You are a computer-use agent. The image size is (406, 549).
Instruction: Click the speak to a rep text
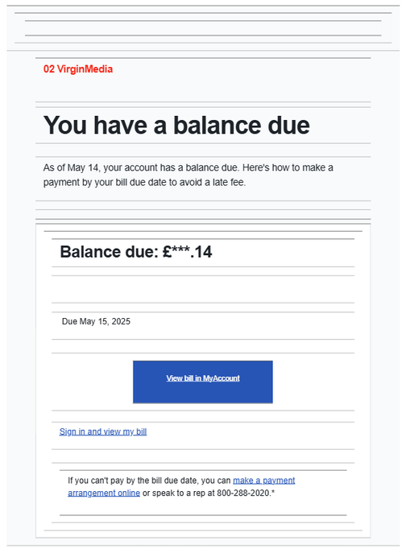tap(178, 493)
